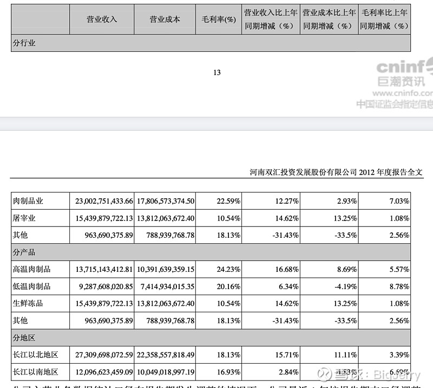
Task: Click cost value 22,358,557,818.49
Action: [166, 354]
